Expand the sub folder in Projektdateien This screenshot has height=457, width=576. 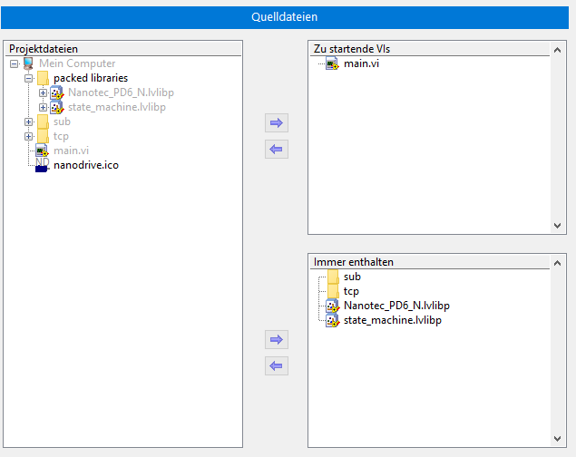click(x=29, y=122)
